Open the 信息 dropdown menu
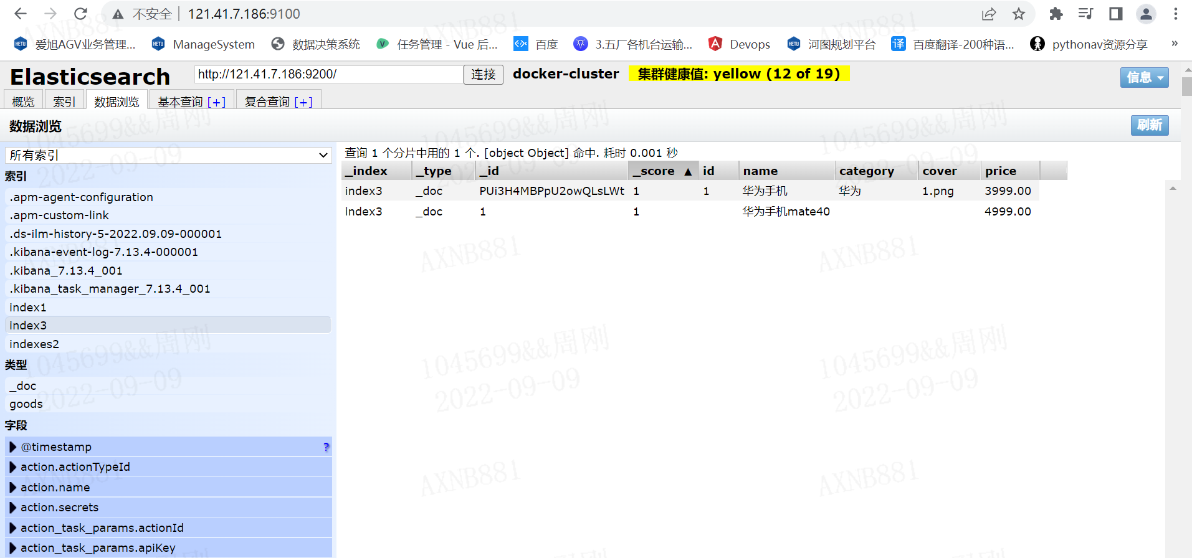Image resolution: width=1192 pixels, height=558 pixels. 1144,77
